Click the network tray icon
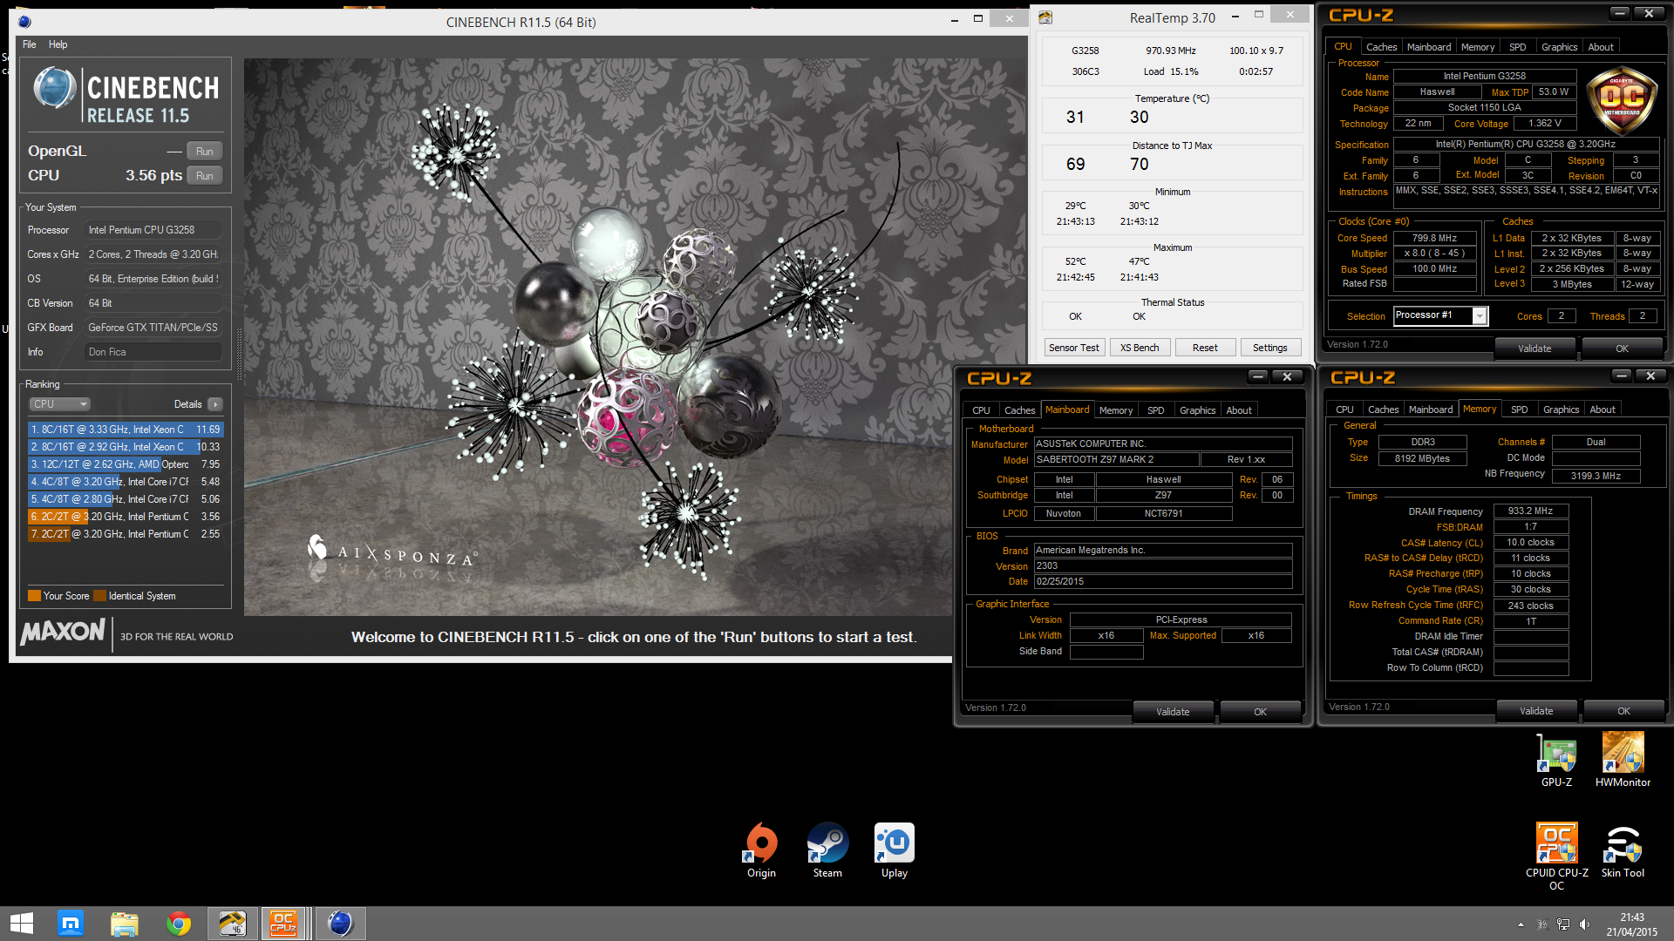 (x=1563, y=924)
